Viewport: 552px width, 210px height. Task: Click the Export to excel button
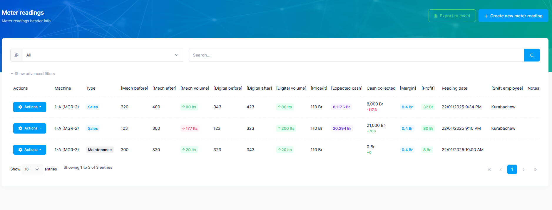[x=452, y=16]
